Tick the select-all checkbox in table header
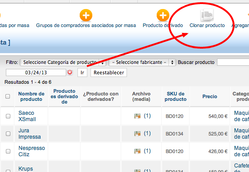This screenshot has width=249, height=172. 8,96
